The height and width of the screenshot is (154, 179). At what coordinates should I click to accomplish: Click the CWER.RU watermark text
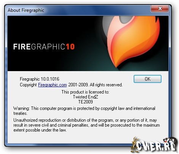[155, 146]
